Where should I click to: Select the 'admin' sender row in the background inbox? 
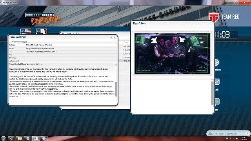127,46
